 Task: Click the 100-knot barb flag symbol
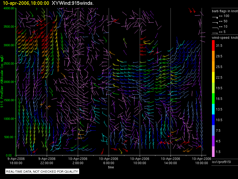coord(215,18)
